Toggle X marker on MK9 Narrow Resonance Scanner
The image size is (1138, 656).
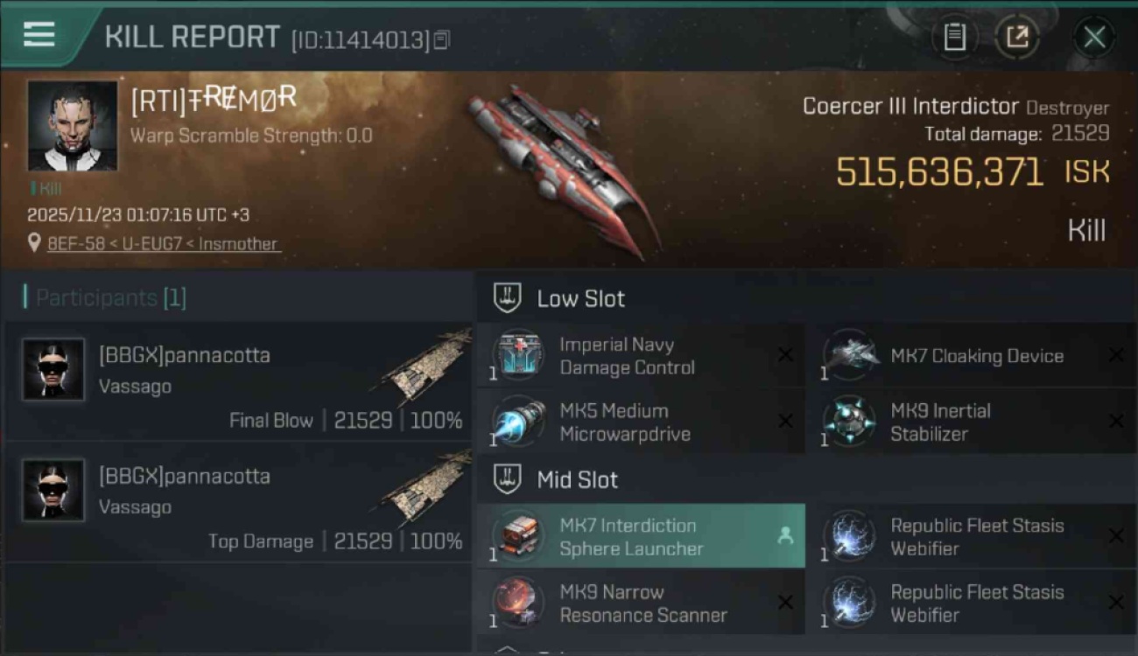pyautogui.click(x=785, y=603)
